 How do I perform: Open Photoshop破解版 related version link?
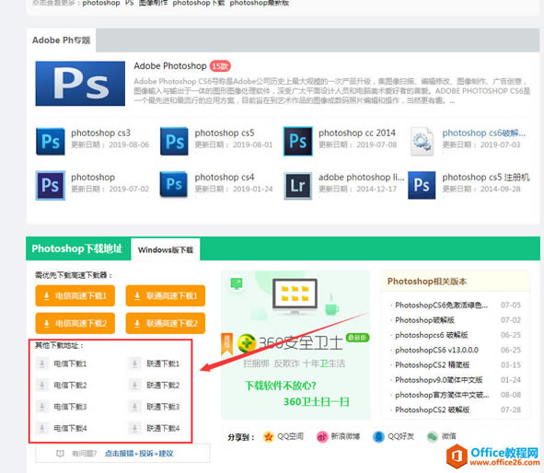click(x=424, y=320)
